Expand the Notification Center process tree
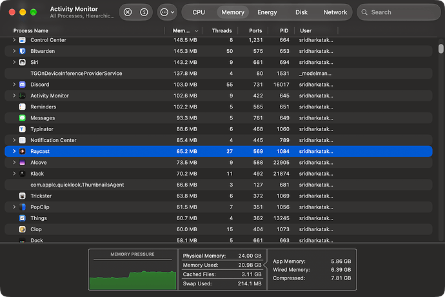445x297 pixels. click(14, 140)
